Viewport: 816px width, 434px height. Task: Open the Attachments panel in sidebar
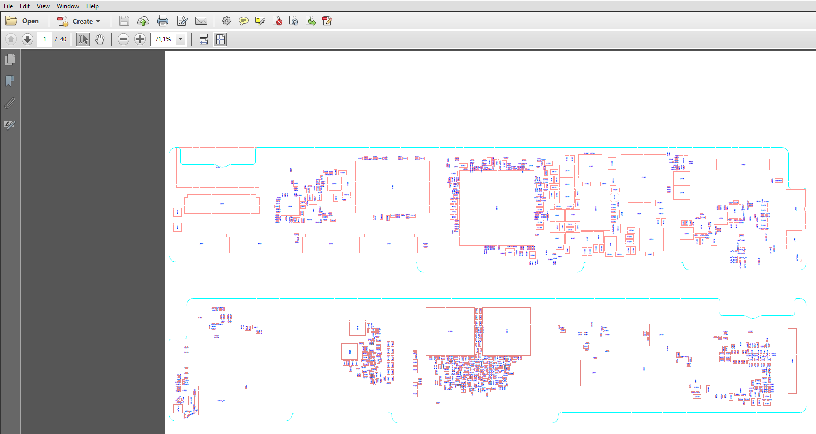pos(10,103)
